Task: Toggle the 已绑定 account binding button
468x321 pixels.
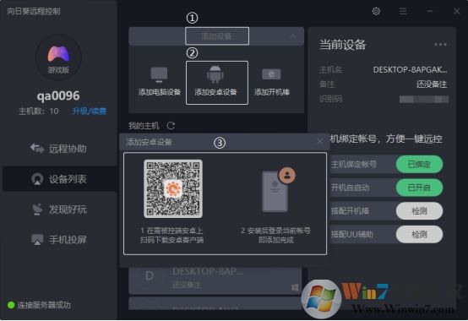Action: (419, 164)
